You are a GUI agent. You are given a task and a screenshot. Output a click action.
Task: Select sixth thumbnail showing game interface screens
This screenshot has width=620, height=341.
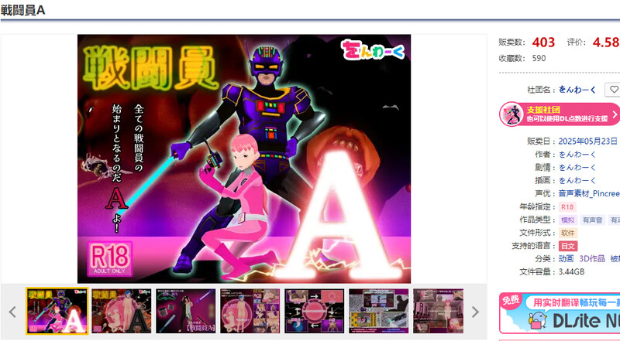tap(378, 311)
